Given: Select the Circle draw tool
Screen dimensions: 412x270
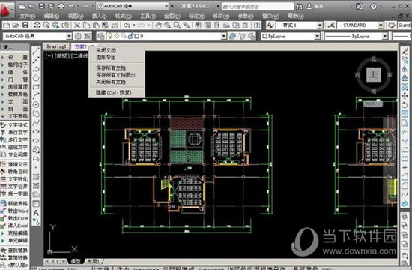Looking at the screenshot, I should tap(36, 105).
